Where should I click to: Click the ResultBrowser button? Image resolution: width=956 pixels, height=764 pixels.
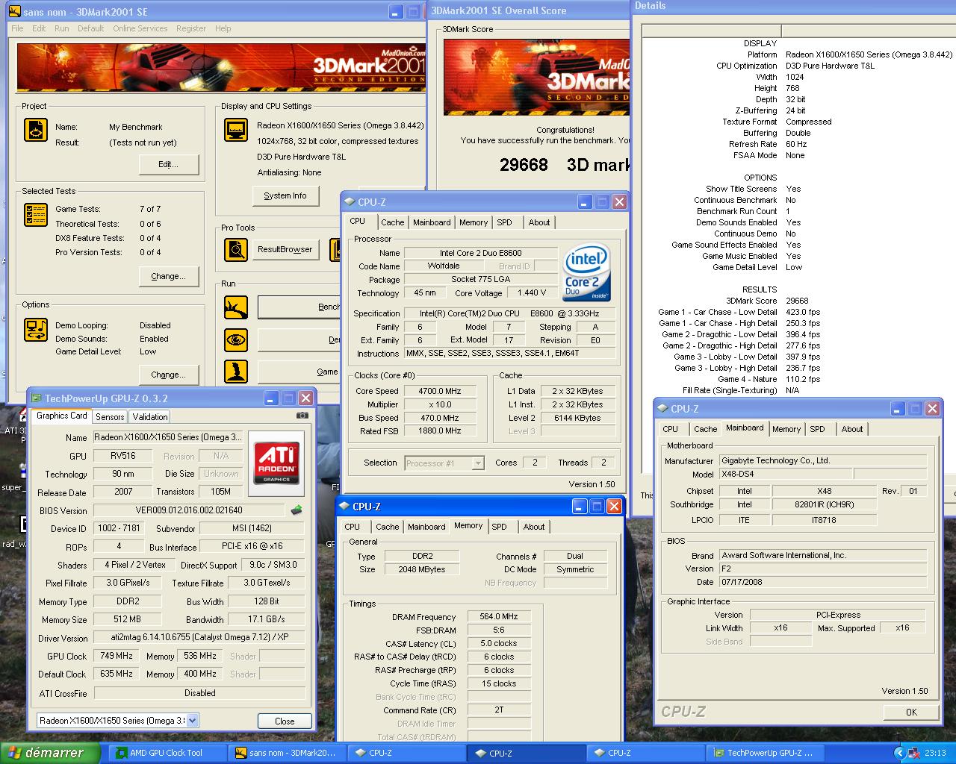tap(285, 249)
